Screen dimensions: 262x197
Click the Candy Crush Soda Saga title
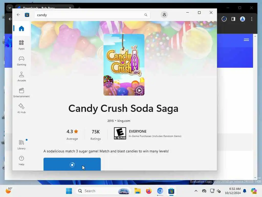[x=123, y=109]
